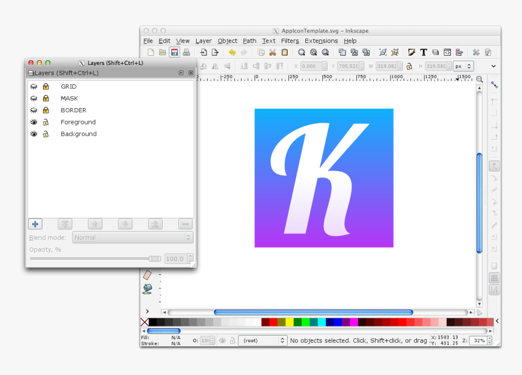
Task: Open the Filters menu
Action: point(290,41)
